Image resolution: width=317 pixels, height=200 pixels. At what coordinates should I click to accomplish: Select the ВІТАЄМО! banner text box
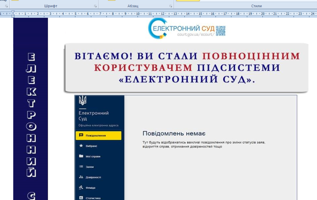pyautogui.click(x=186, y=68)
